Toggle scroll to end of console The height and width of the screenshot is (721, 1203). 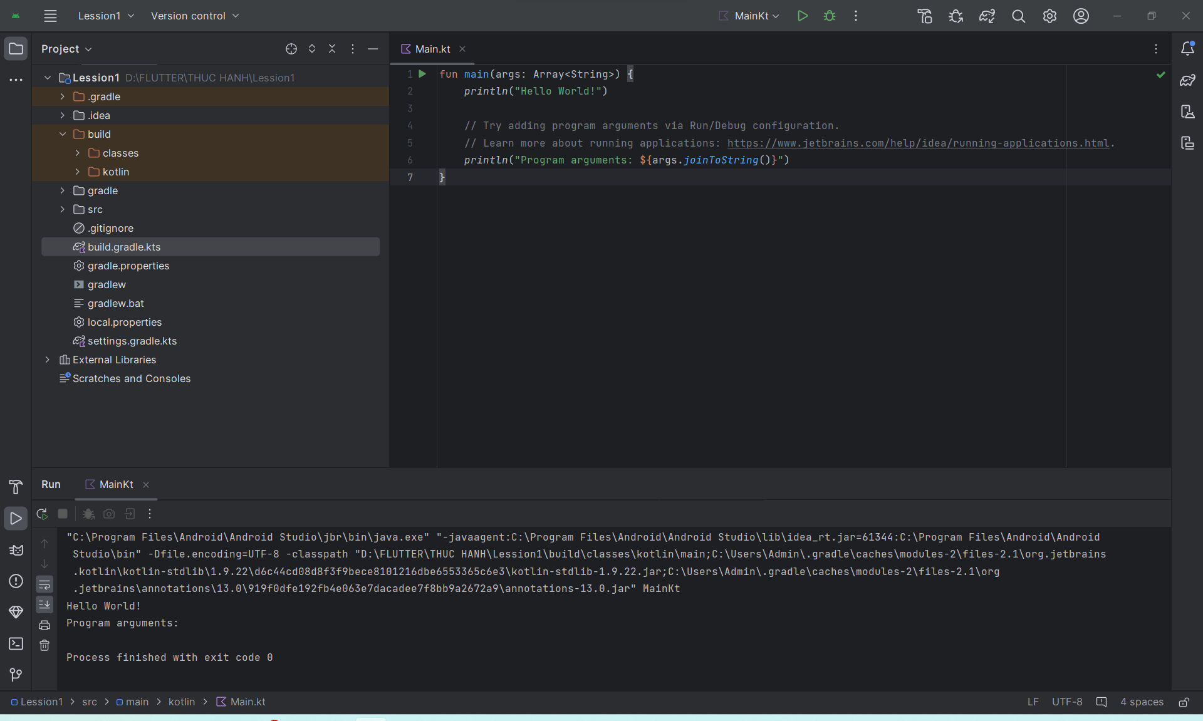pyautogui.click(x=44, y=604)
